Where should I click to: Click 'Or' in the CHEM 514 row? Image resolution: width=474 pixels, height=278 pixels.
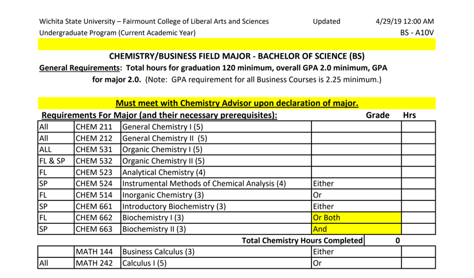pos(317,195)
